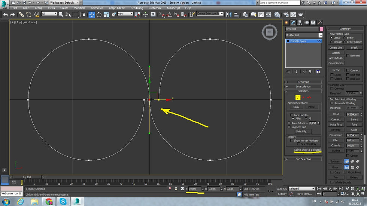Click the Circle001 object name field
367x206 pixels.
(302, 29)
